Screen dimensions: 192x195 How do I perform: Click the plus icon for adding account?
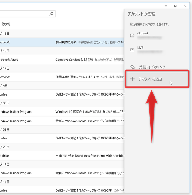132,79
